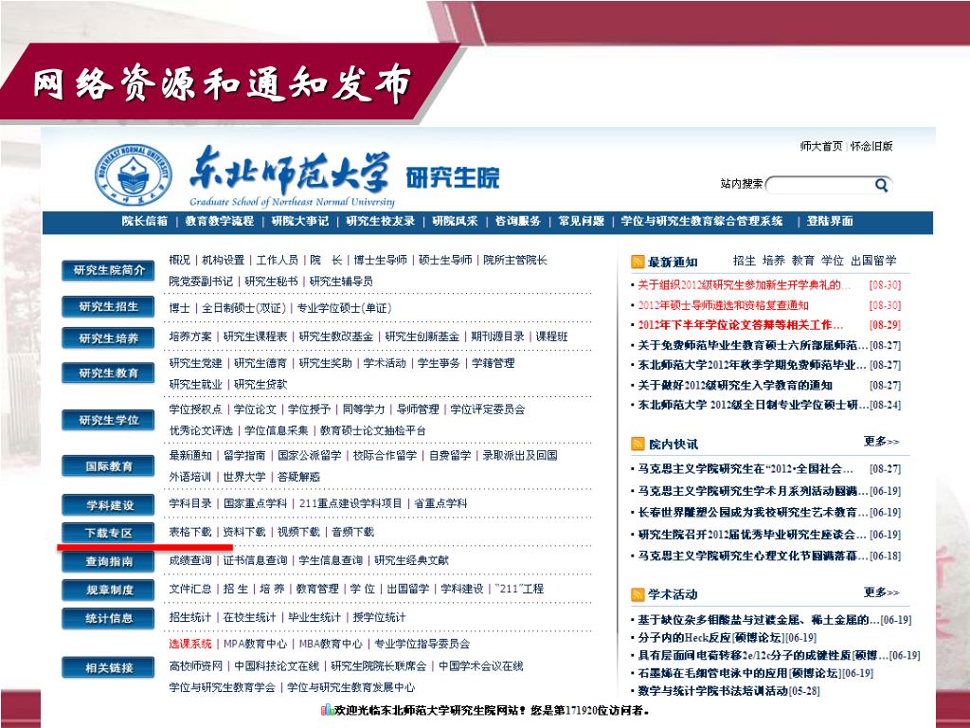Click RSS icon beside 院内快讯
This screenshot has width=970, height=728.
point(638,444)
